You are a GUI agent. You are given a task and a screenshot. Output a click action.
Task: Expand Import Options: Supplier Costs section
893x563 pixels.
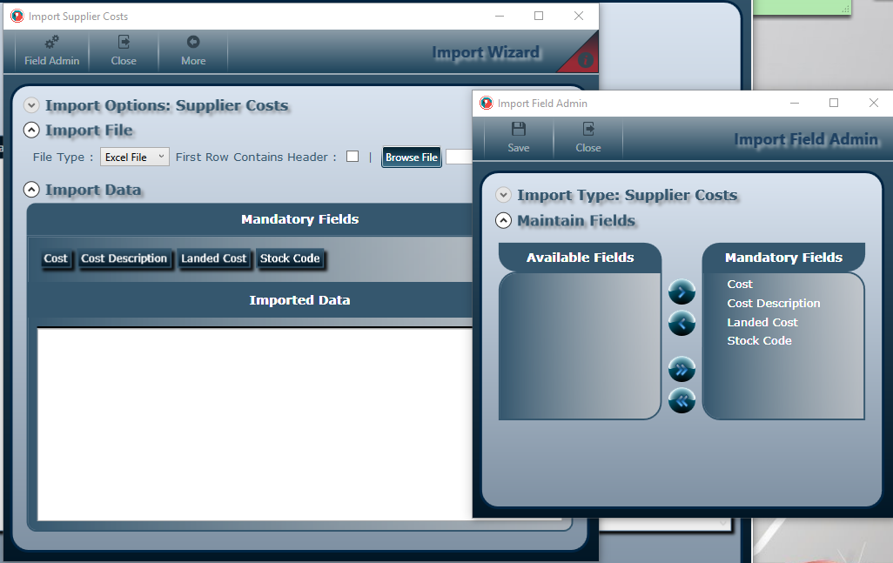tap(31, 105)
